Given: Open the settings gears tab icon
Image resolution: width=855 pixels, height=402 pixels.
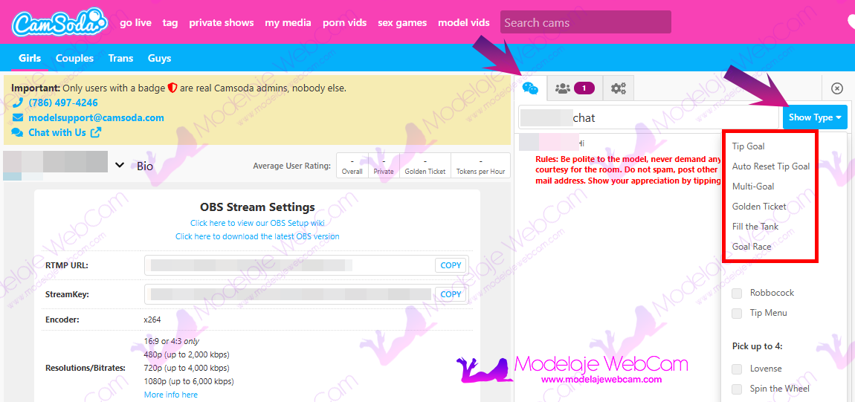Looking at the screenshot, I should pyautogui.click(x=618, y=88).
